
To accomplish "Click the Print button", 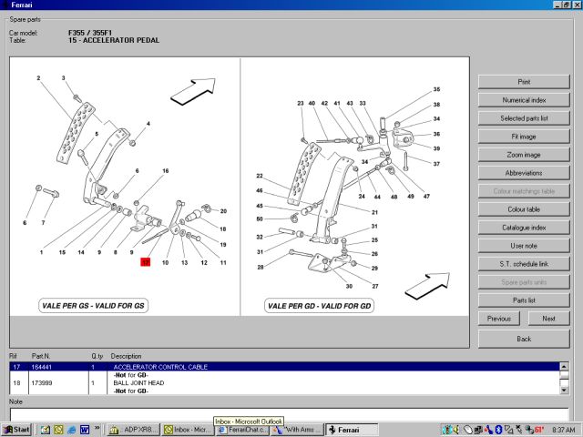I will pos(524,82).
